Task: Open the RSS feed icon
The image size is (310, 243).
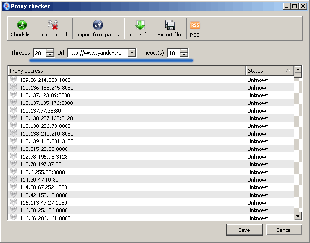Action: tap(195, 25)
